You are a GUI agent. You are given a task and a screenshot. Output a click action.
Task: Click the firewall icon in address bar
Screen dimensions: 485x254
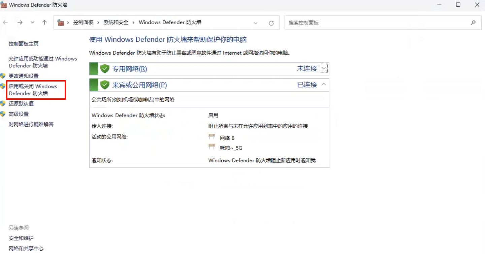click(x=61, y=23)
